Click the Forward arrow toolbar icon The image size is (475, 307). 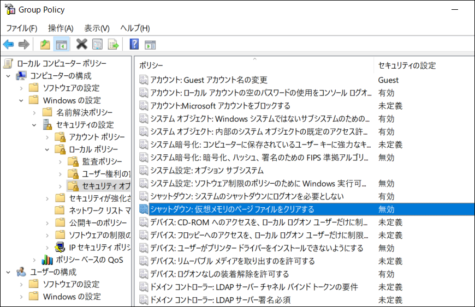tap(24, 45)
